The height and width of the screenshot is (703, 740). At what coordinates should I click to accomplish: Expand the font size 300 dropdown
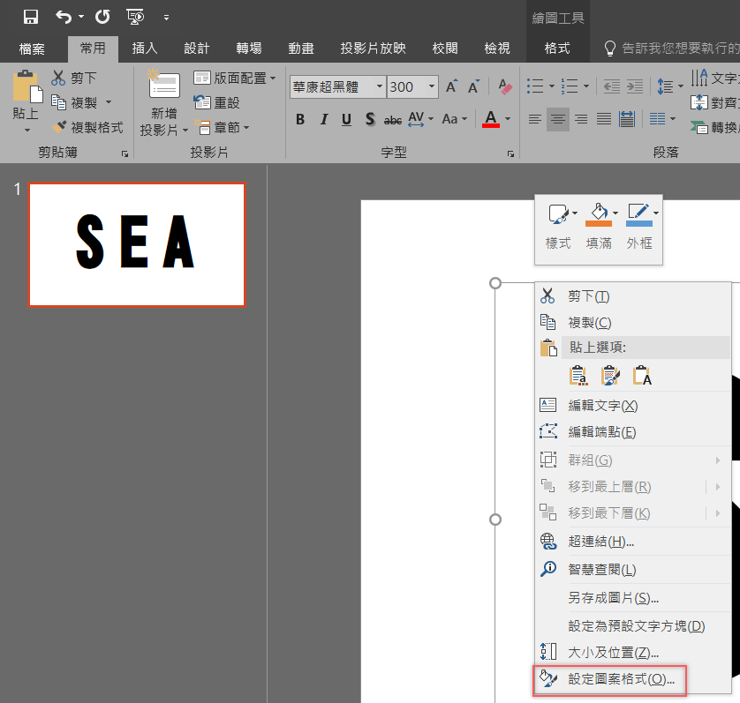coord(432,86)
